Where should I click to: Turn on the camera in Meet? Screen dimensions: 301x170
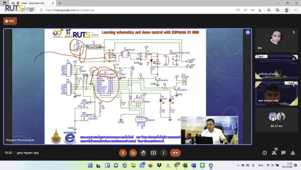pyautogui.click(x=133, y=153)
